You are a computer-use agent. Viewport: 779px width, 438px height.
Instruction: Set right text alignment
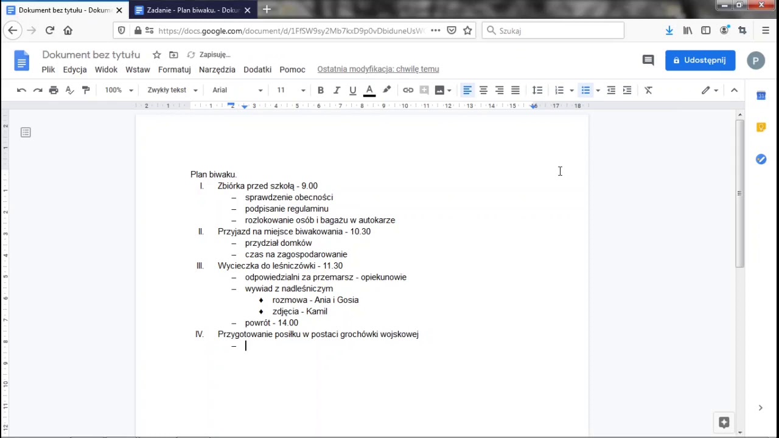pyautogui.click(x=499, y=90)
